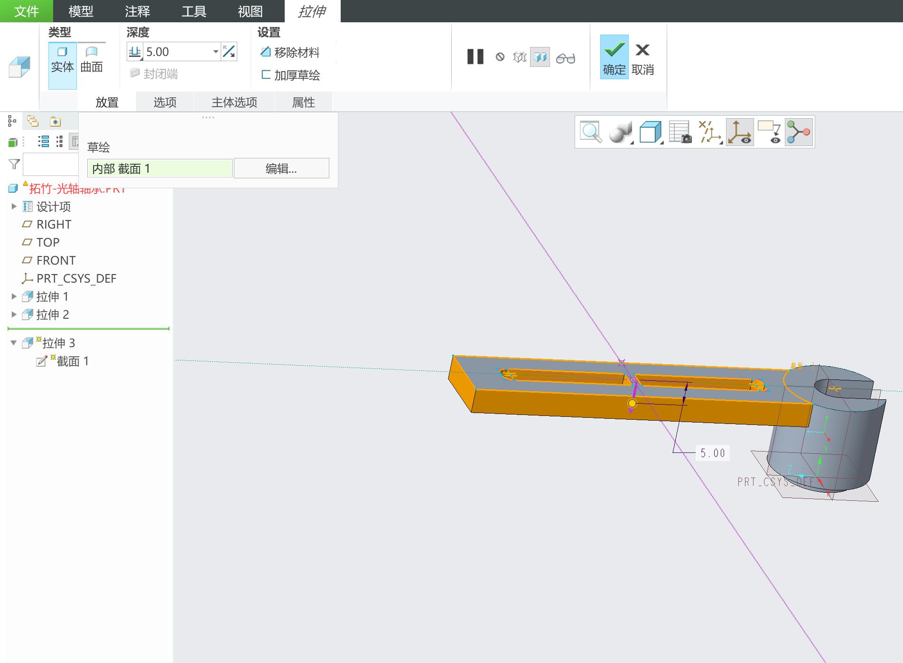Open the depth value dropdown arrow
The height and width of the screenshot is (663, 903).
tap(215, 52)
